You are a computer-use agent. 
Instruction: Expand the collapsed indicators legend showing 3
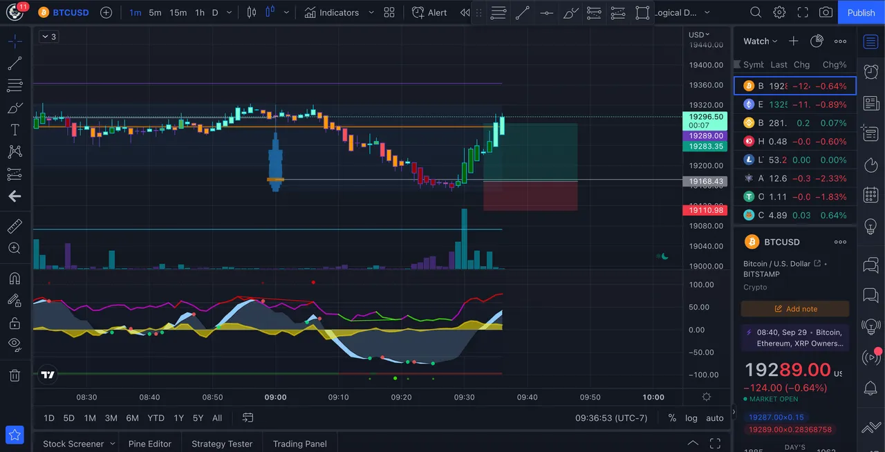[x=48, y=37]
